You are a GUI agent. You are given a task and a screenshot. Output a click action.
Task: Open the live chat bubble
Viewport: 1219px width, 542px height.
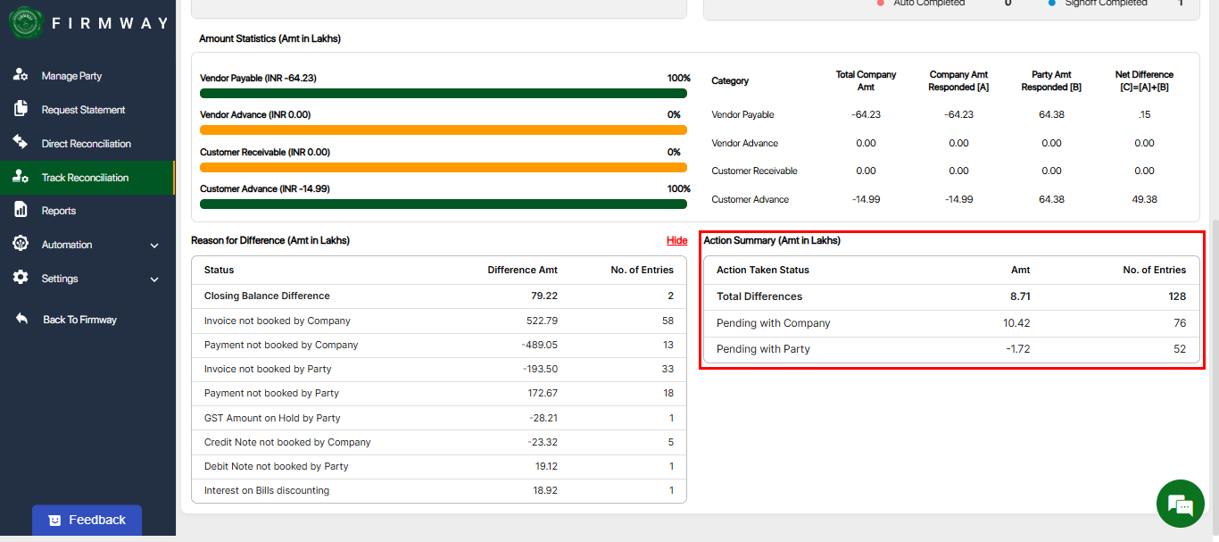(1180, 504)
